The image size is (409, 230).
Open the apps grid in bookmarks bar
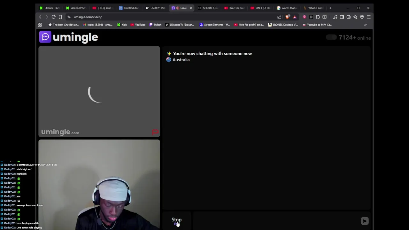[x=40, y=25]
